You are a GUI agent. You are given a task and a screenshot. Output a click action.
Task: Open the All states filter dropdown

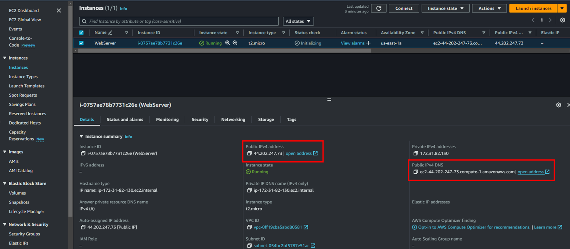pos(298,21)
